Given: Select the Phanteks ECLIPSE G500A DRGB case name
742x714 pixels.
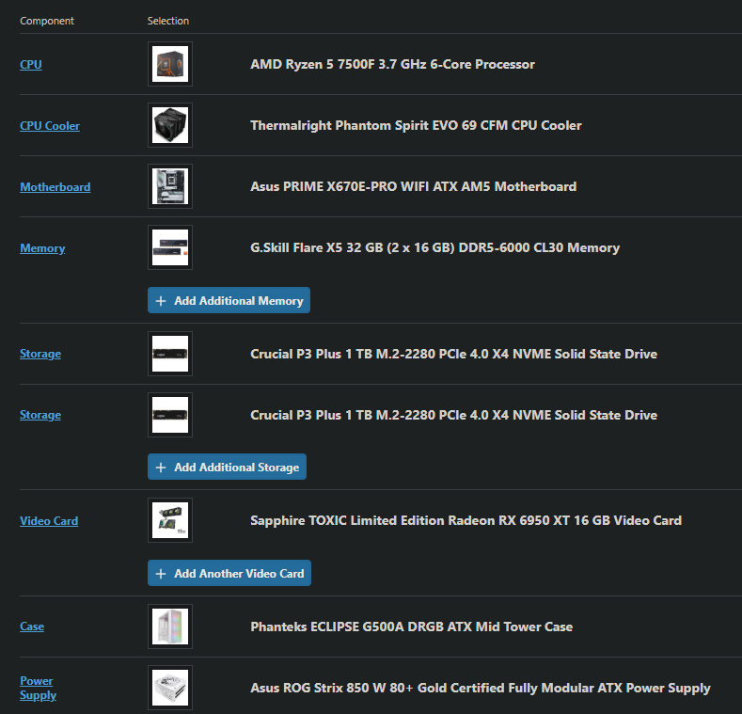Looking at the screenshot, I should (411, 627).
